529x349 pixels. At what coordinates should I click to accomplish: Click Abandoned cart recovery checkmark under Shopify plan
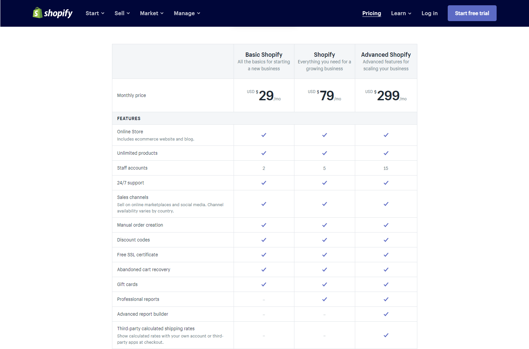[x=324, y=270]
